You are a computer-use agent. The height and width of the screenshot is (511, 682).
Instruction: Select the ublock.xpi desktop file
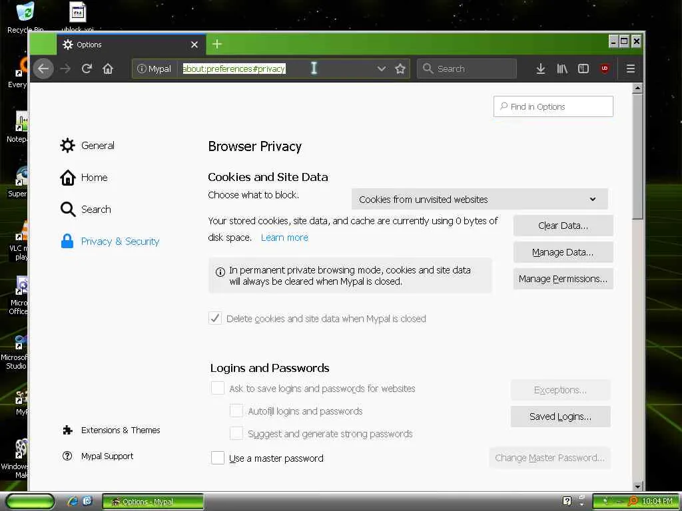77,17
